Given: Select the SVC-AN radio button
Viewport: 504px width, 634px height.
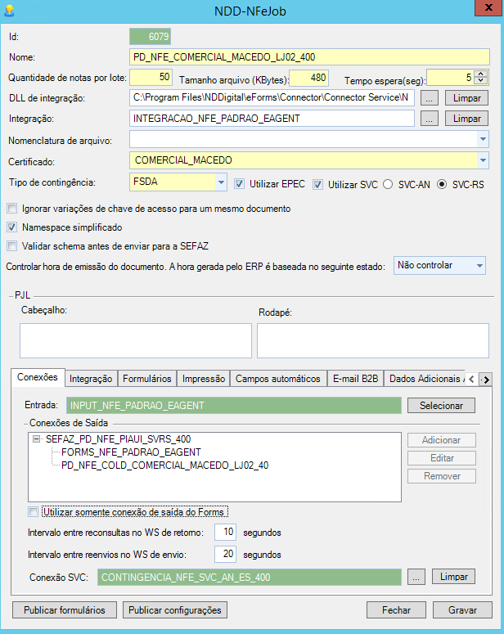Looking at the screenshot, I should (388, 184).
